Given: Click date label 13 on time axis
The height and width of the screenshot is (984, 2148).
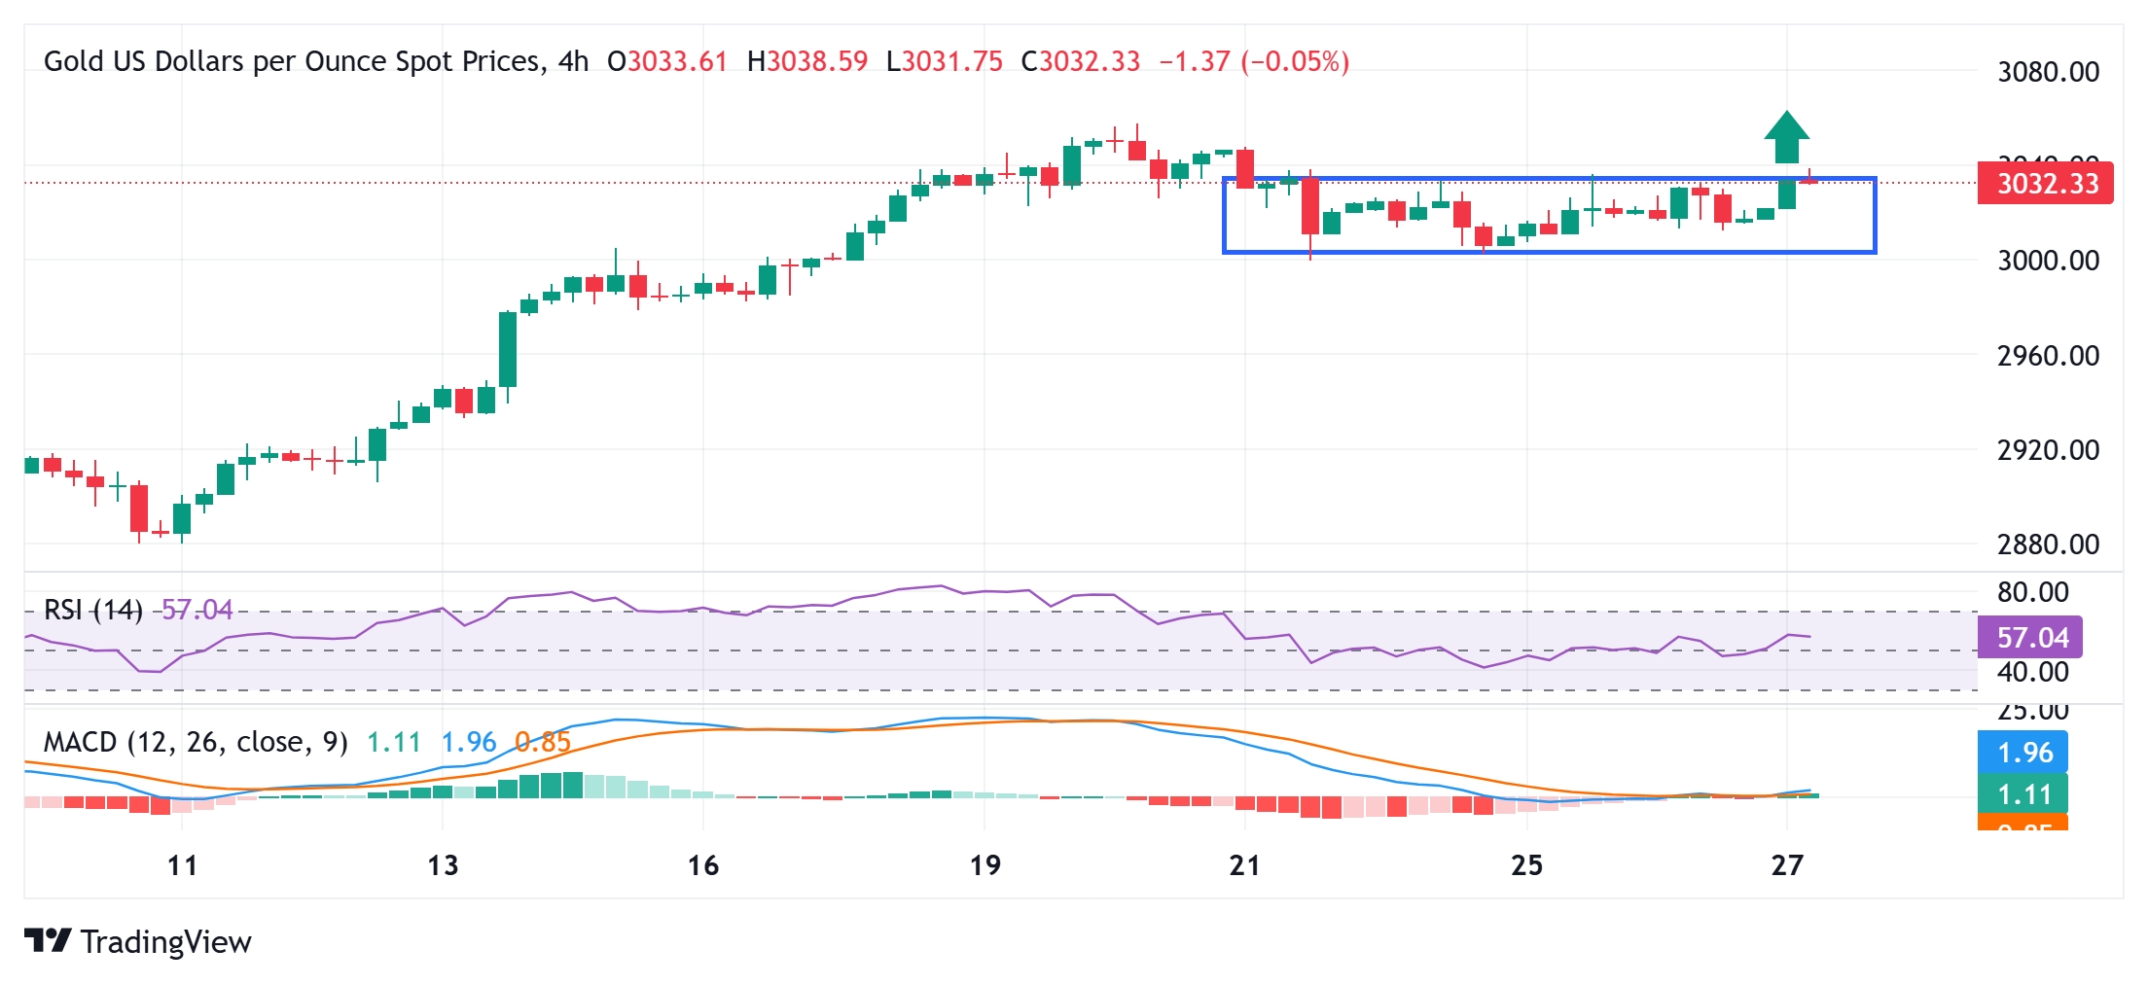Looking at the screenshot, I should (443, 865).
